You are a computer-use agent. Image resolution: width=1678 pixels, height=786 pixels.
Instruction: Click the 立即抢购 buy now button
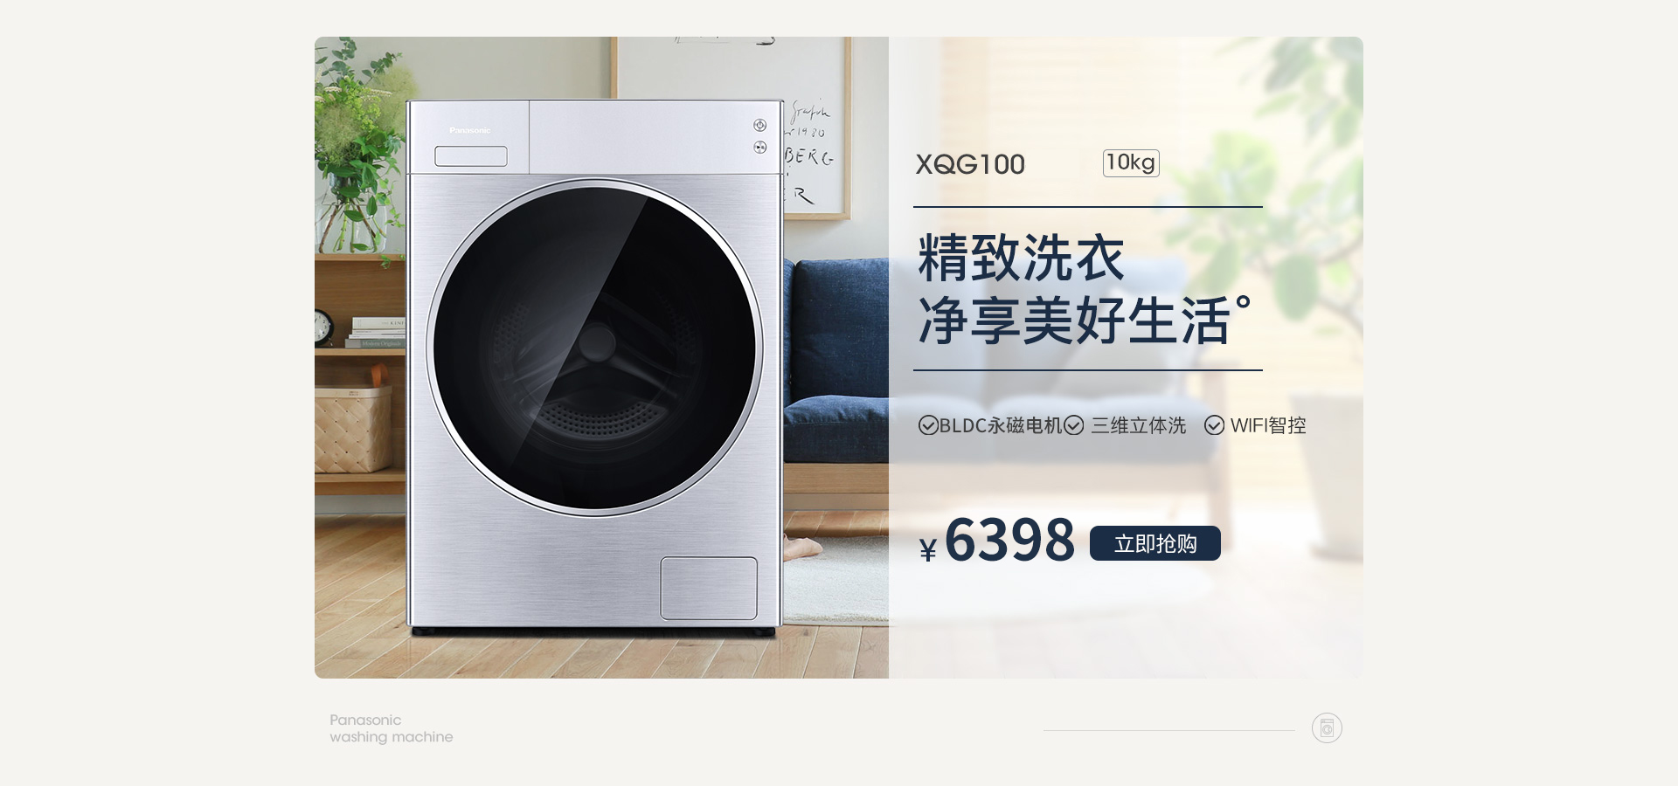1154,543
